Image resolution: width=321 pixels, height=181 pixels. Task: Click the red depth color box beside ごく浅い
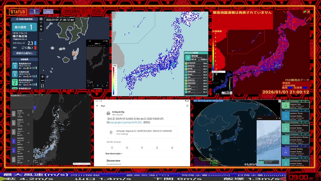(35, 48)
